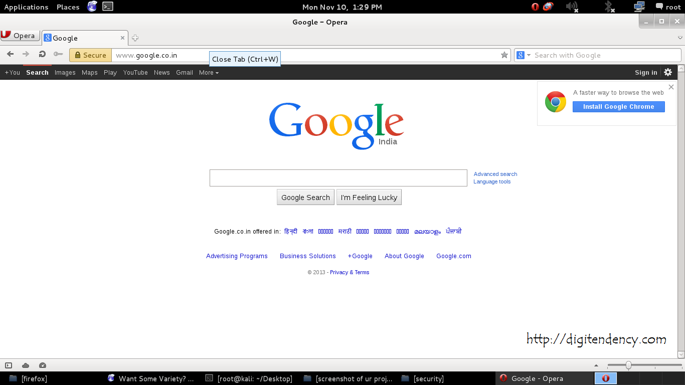
Task: Close the Google tab
Action: click(x=122, y=38)
